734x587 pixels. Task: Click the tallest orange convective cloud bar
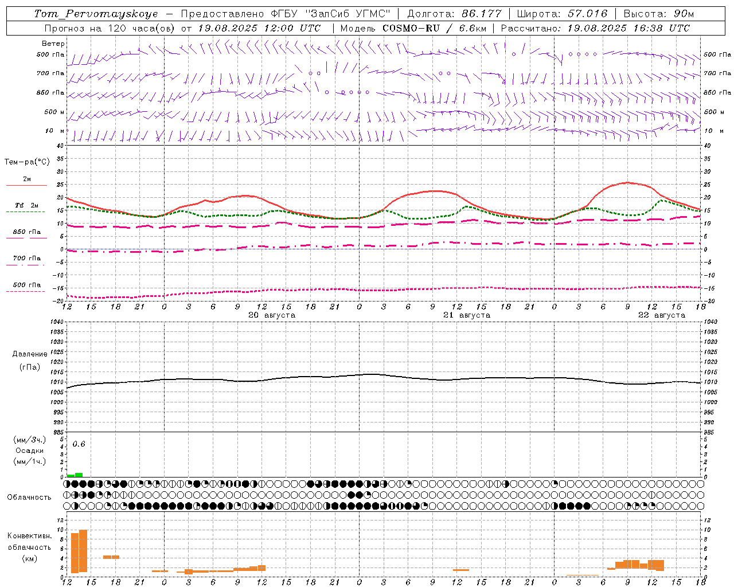coord(83,551)
